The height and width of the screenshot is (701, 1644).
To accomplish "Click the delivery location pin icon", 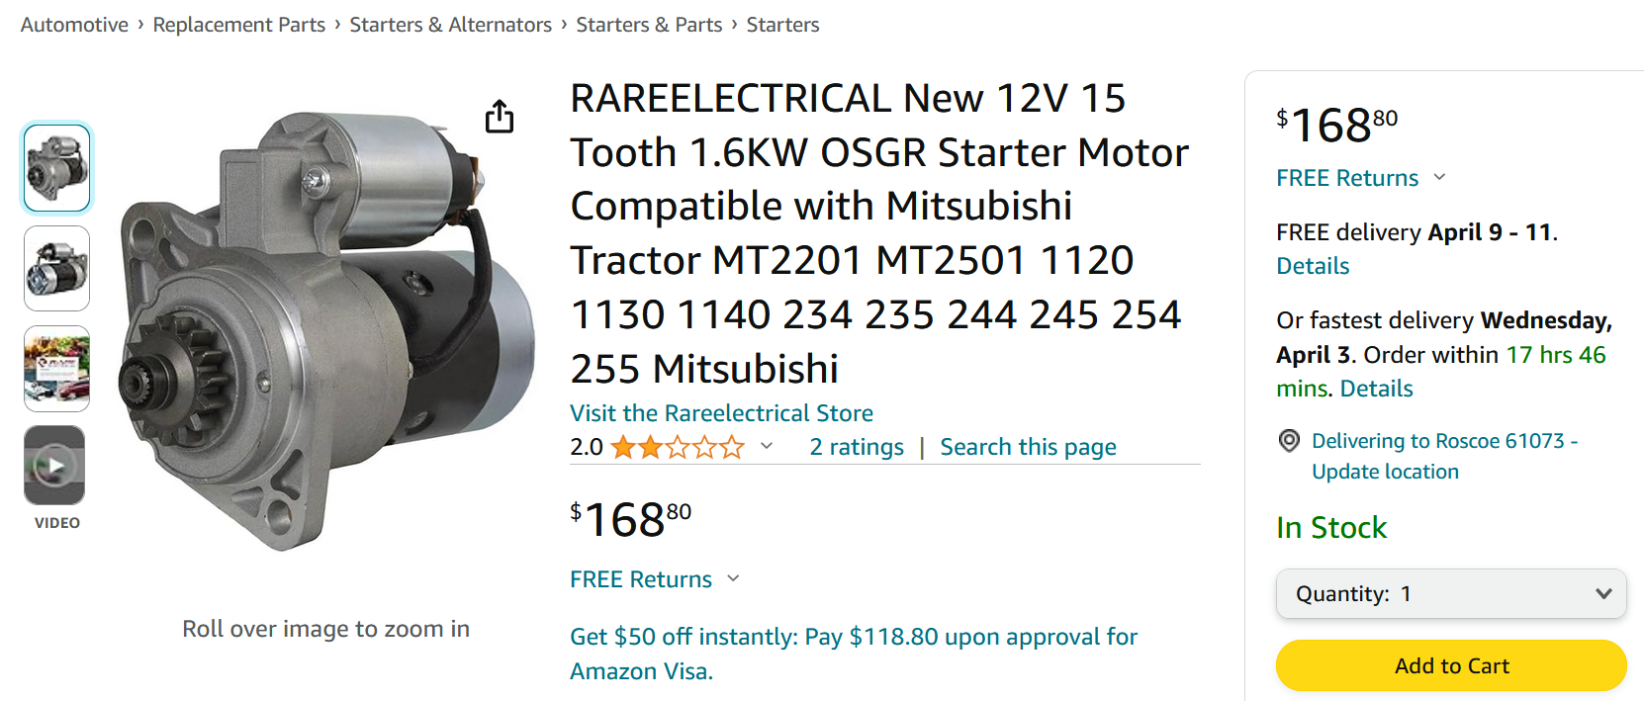I will coord(1289,441).
